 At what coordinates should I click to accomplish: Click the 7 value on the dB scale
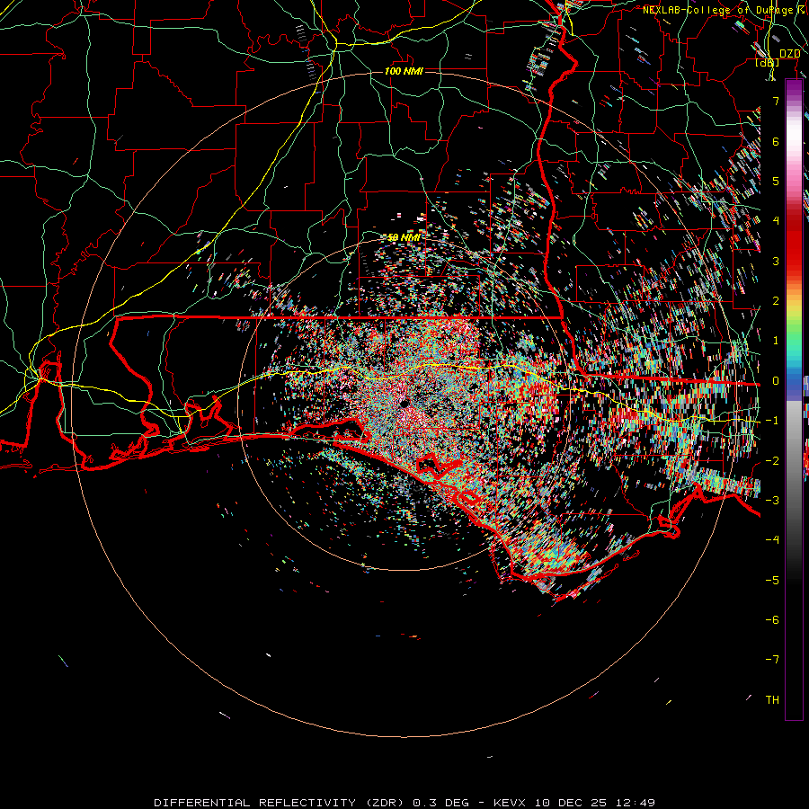[776, 101]
